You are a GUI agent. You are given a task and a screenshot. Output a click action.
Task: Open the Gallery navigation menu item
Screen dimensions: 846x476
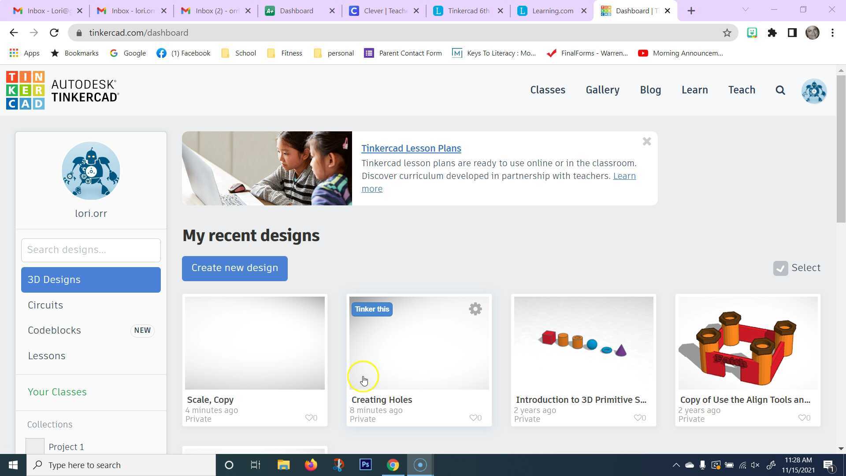[x=602, y=89]
